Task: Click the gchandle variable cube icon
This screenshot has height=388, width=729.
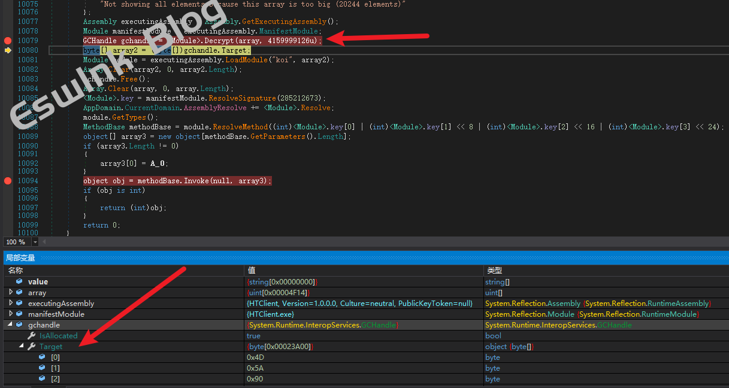Action: click(x=20, y=325)
